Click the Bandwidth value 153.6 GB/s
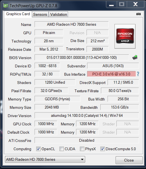146x169 pixels. [x=120, y=107]
